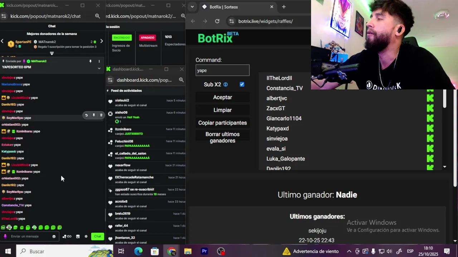Close the BotRix | Sorteos tab
458x257 pixels.
(x=272, y=7)
